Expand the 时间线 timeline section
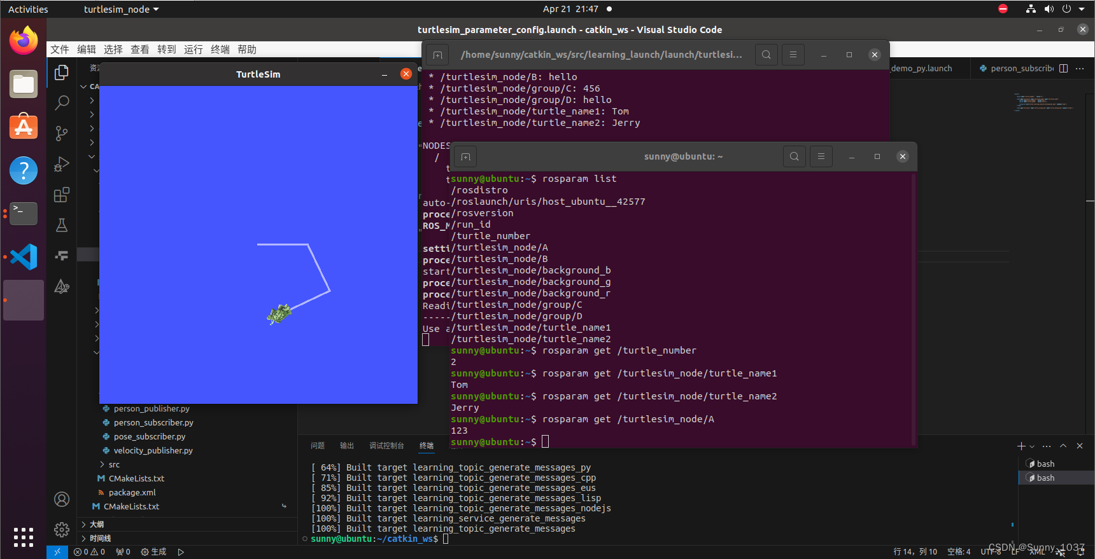Viewport: 1095px width, 559px height. click(100, 539)
